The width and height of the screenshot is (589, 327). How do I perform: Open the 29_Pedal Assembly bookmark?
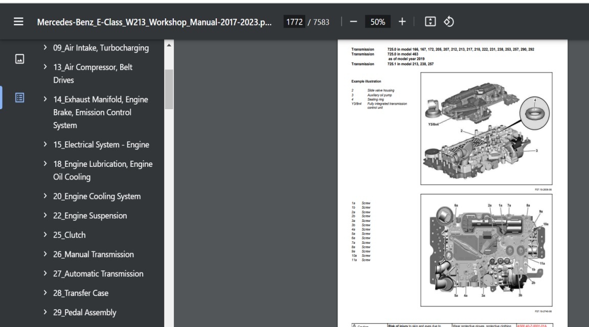(x=84, y=312)
